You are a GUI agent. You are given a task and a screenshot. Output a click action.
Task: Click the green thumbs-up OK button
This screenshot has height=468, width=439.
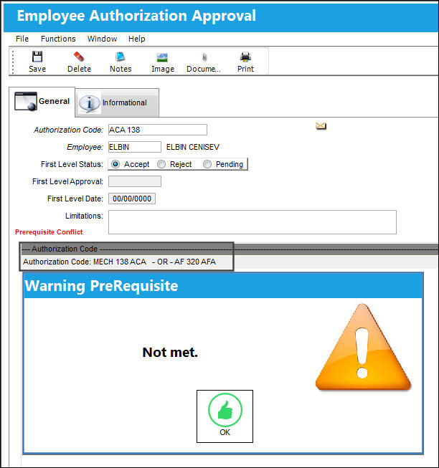coord(225,416)
